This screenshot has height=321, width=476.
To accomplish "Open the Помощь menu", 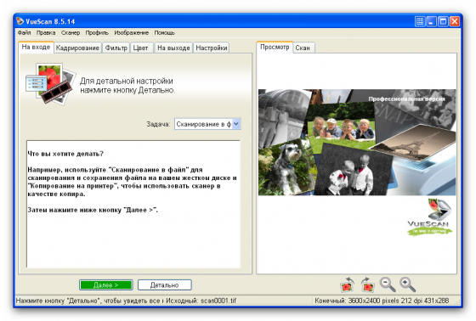I will 164,32.
